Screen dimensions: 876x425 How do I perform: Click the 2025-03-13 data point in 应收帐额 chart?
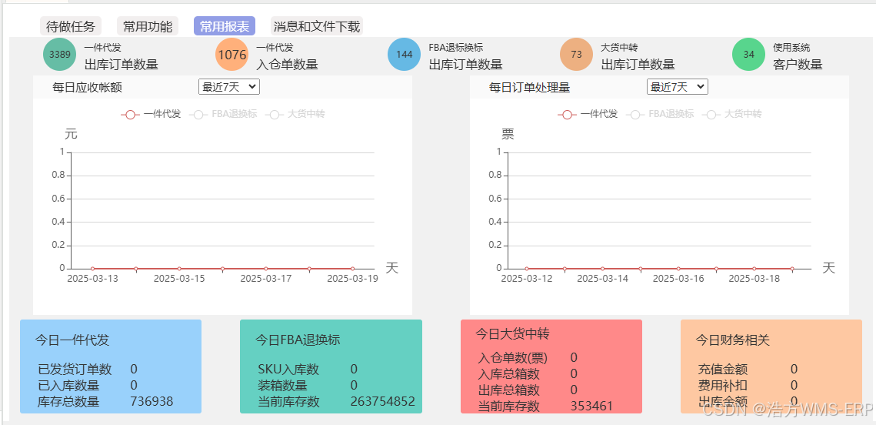93,269
